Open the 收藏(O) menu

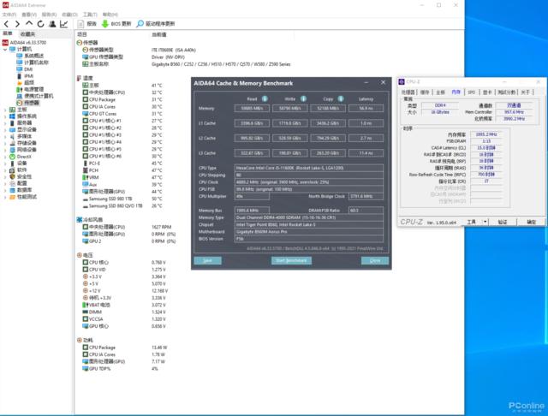click(69, 15)
